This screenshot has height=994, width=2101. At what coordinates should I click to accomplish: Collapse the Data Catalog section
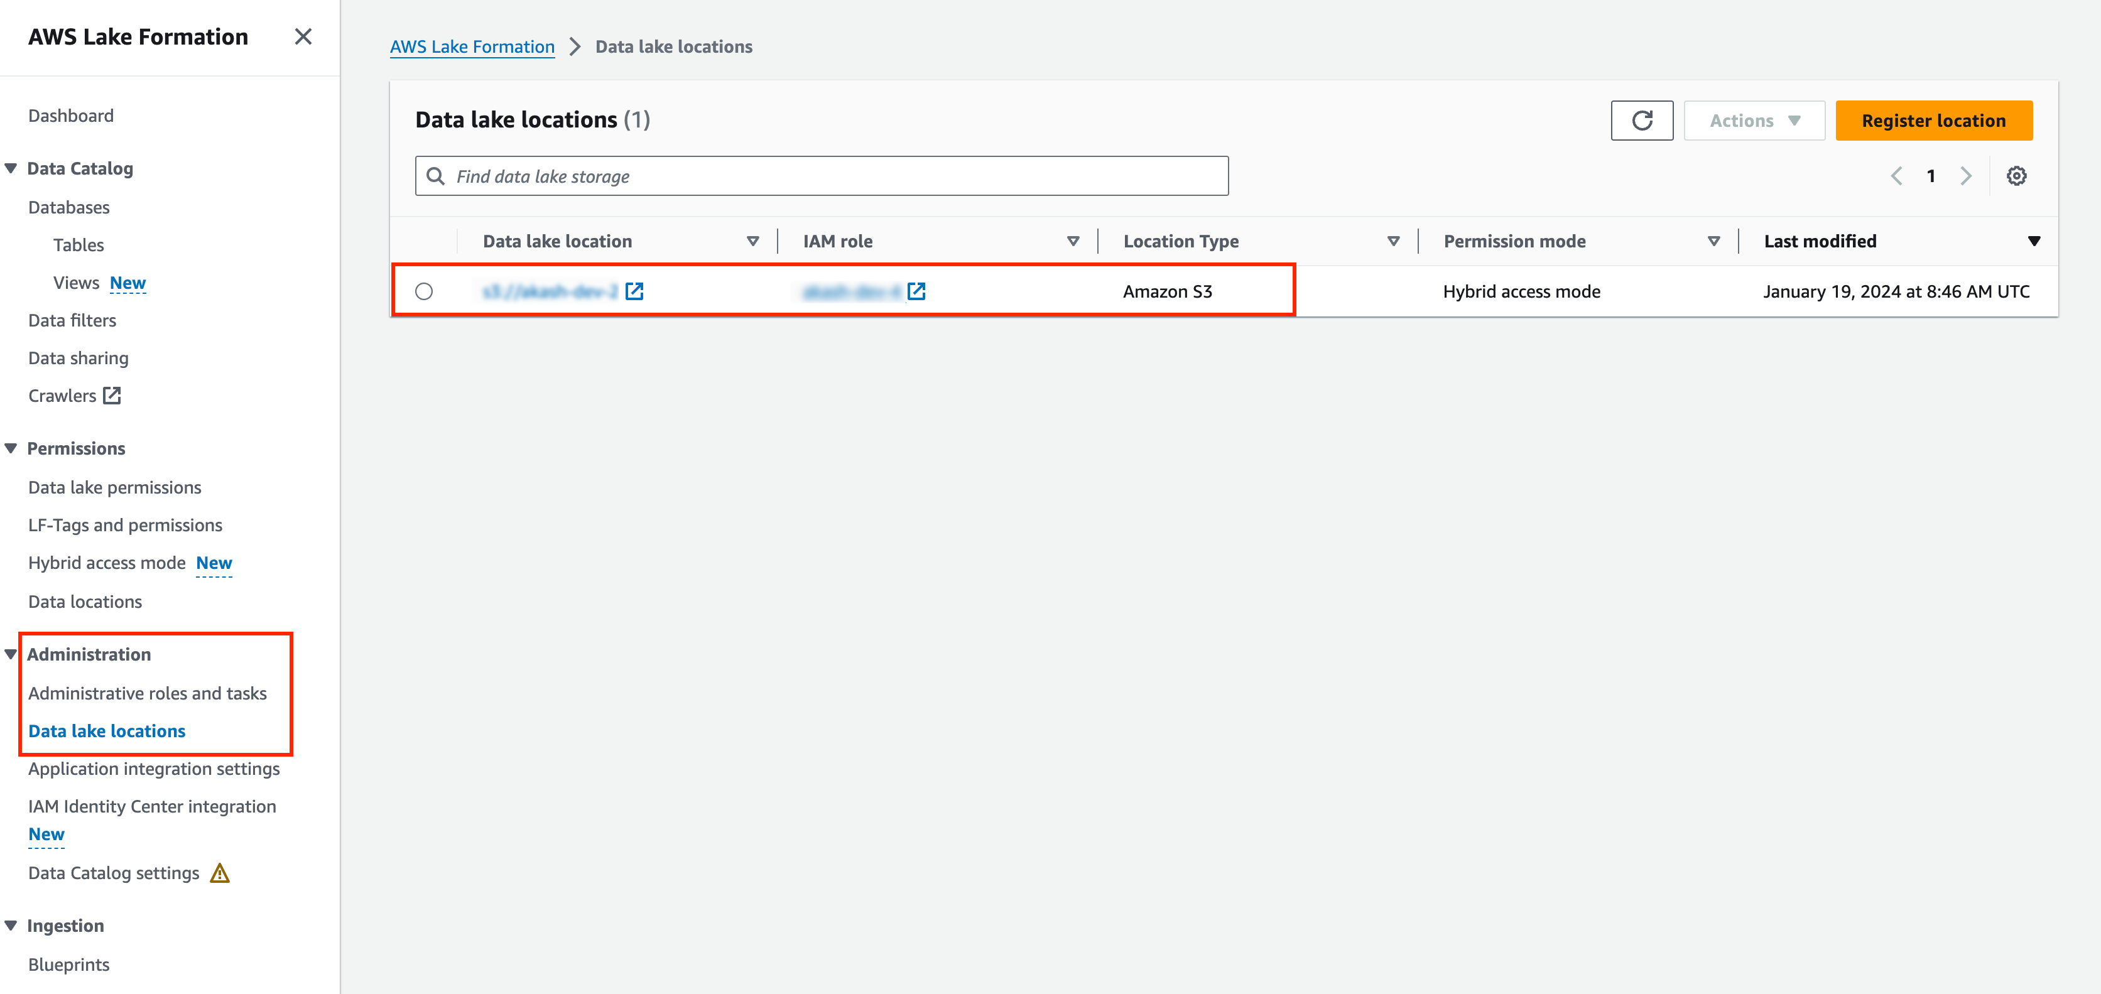coord(11,168)
